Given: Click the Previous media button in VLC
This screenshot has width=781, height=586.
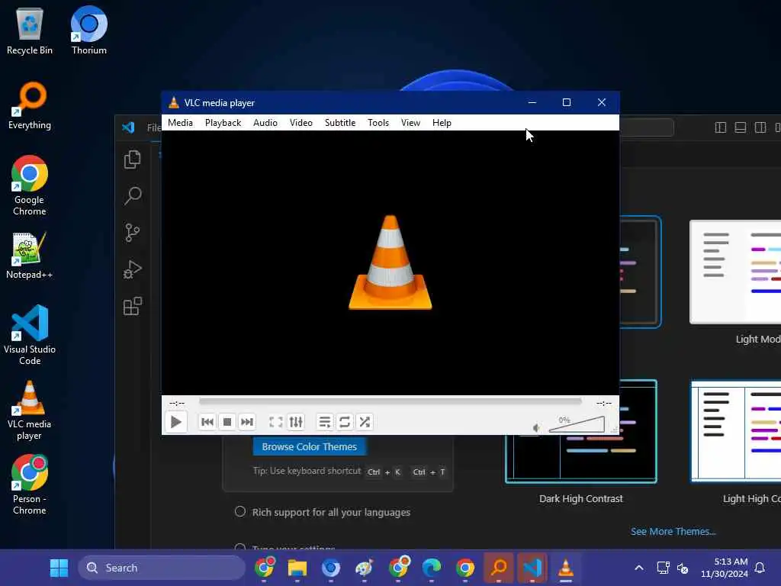Looking at the screenshot, I should click(x=207, y=422).
